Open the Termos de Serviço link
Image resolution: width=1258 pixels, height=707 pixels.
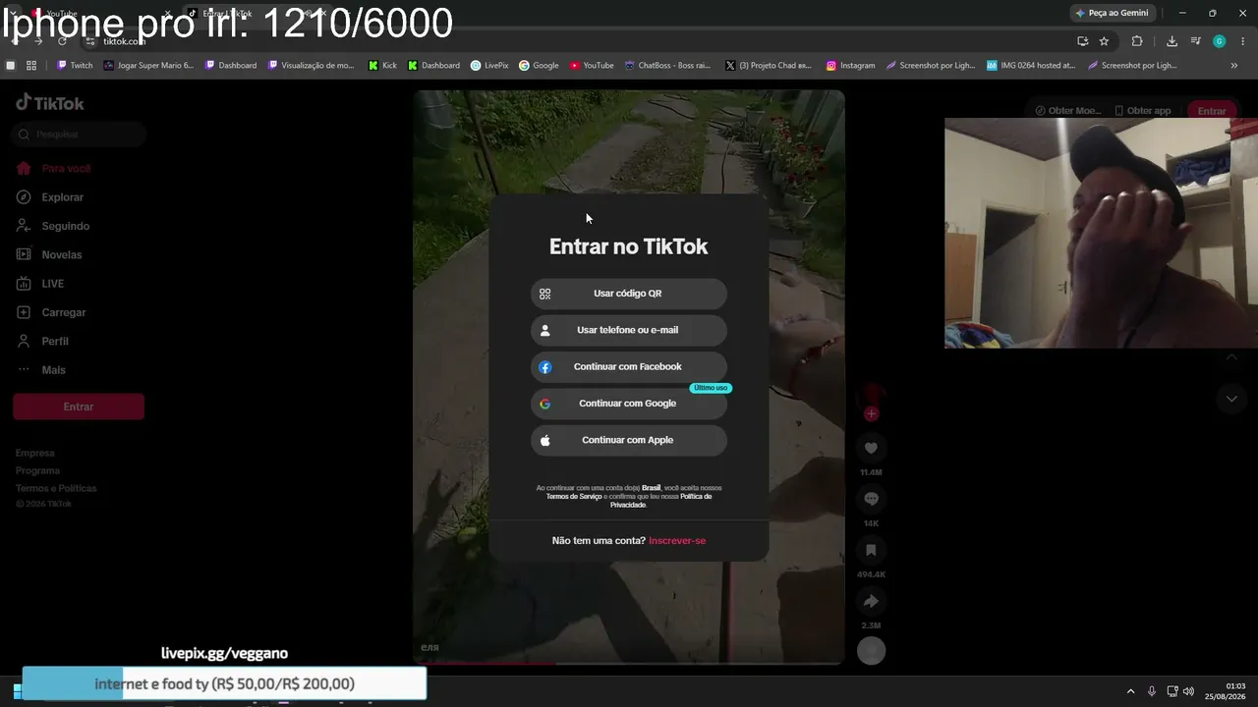click(x=574, y=497)
